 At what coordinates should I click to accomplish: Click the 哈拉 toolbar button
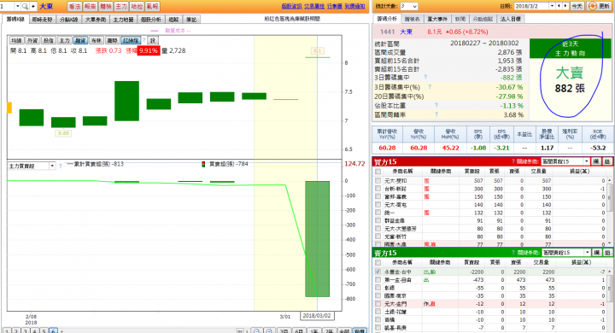pyautogui.click(x=137, y=6)
